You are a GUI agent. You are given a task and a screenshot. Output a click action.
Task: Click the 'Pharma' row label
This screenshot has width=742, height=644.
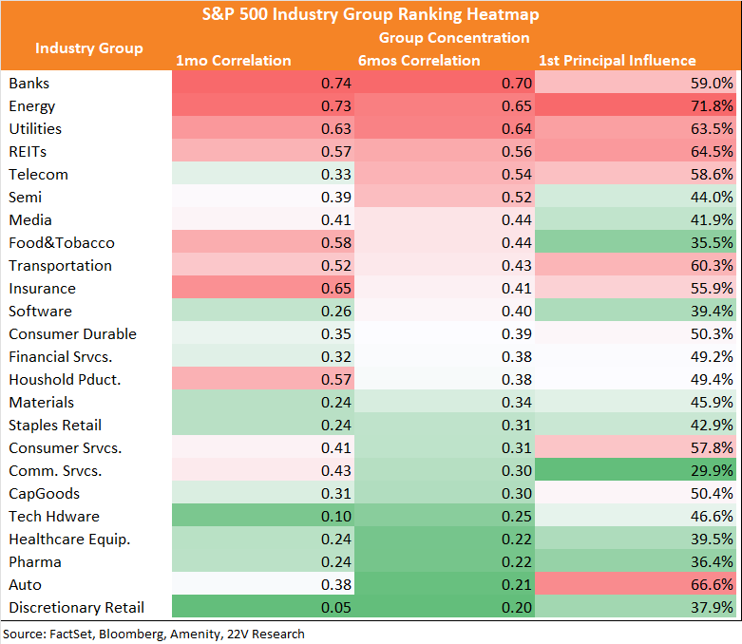(35, 562)
